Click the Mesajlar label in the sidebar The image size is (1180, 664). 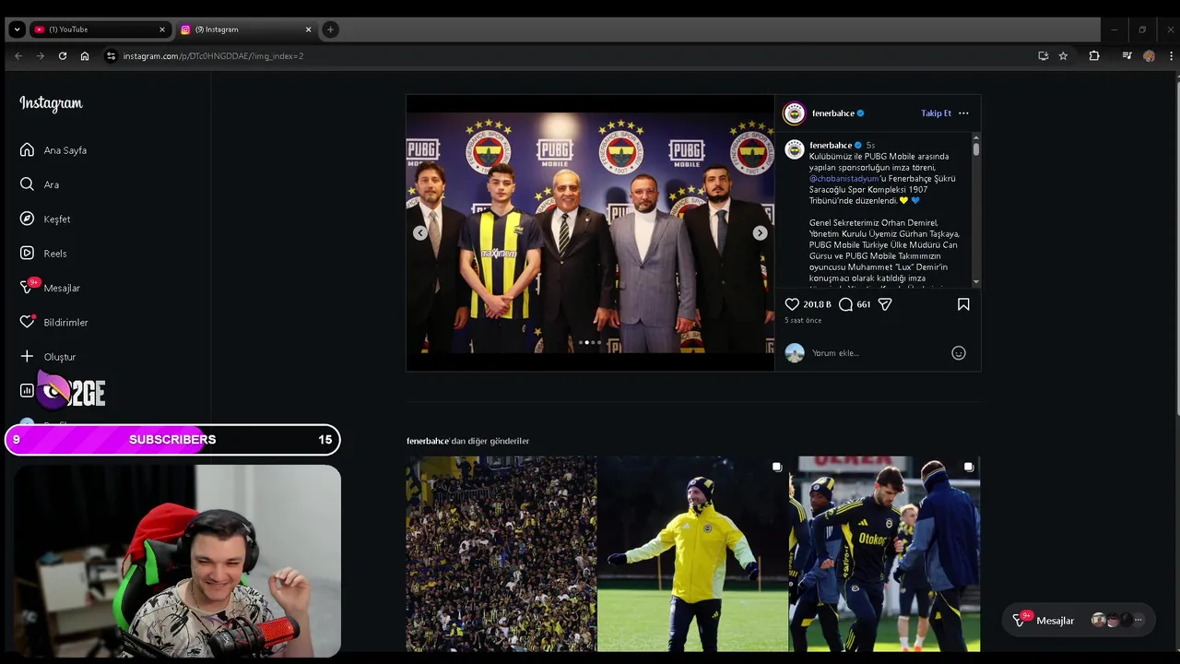(62, 289)
